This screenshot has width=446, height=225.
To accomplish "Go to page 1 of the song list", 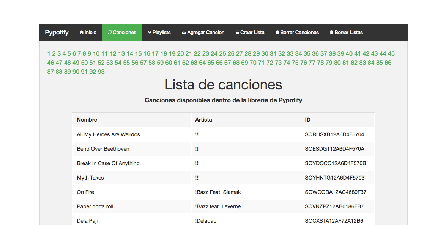I will click(x=49, y=53).
